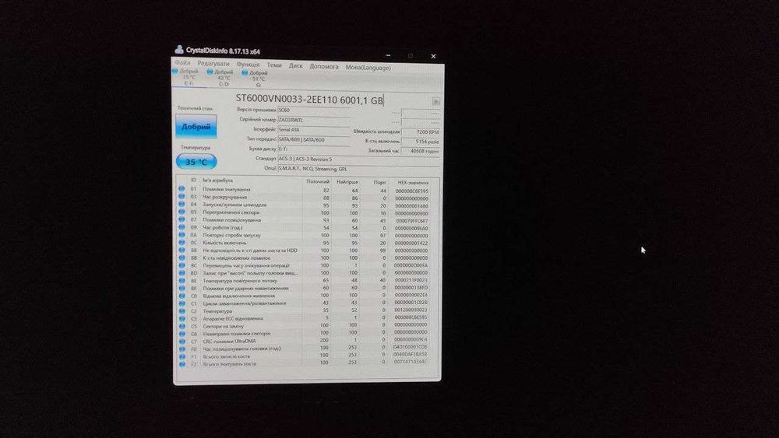Screen dimensions: 779x438
Task: Click the S.M.A.R.T., NCQ features field
Action: [358, 169]
